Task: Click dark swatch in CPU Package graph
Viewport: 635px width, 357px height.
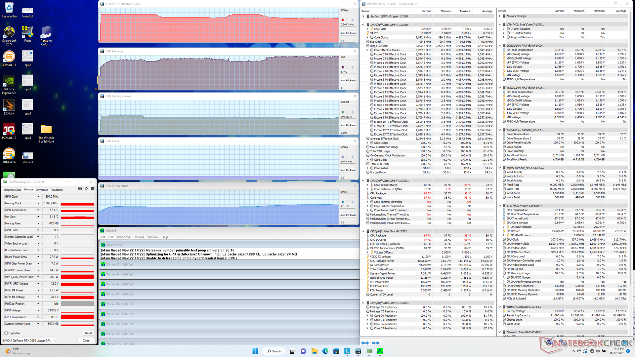Action: point(343,67)
